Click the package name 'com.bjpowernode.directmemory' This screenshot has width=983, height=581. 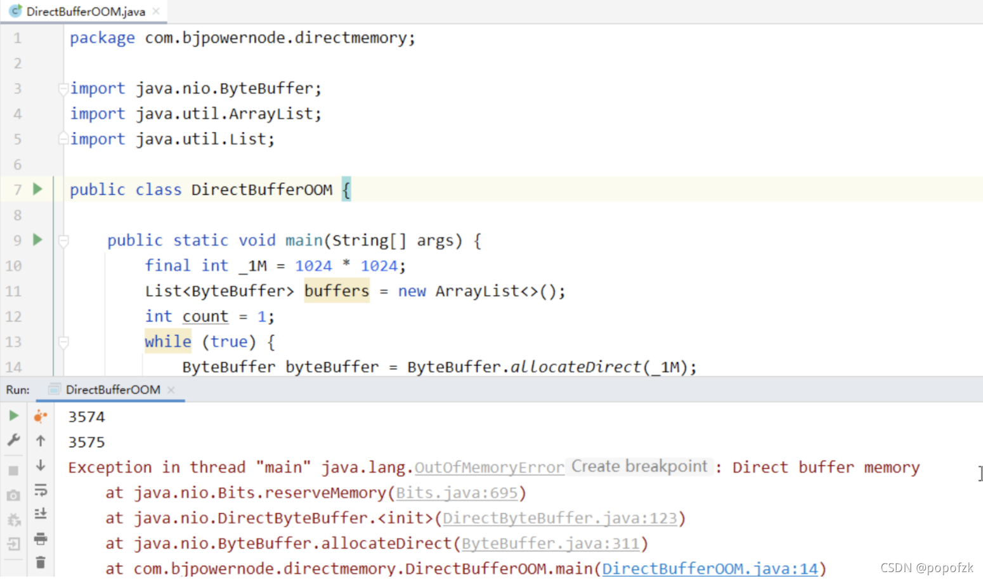tap(276, 38)
